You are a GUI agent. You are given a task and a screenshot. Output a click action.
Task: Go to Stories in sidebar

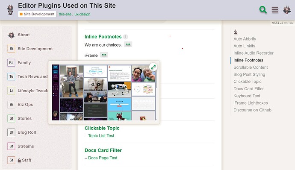pyautogui.click(x=24, y=118)
